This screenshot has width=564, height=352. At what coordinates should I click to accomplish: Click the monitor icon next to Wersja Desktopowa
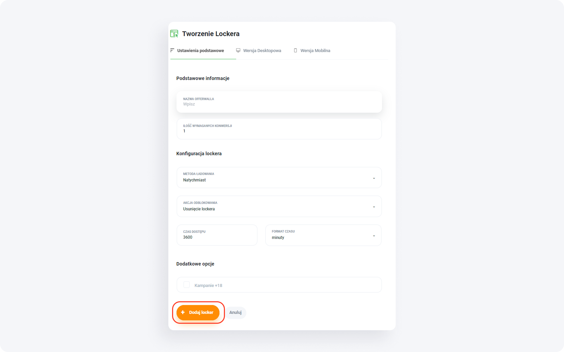point(238,50)
